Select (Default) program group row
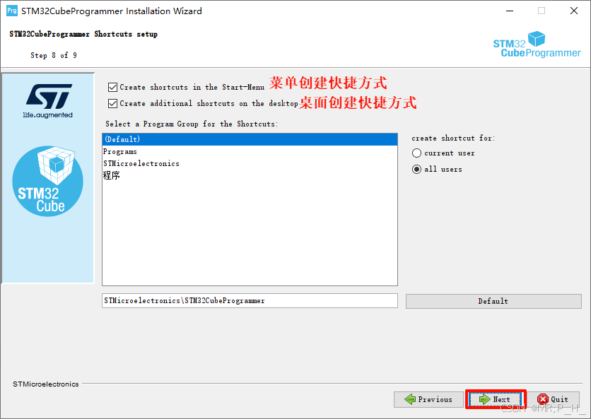 (x=250, y=139)
